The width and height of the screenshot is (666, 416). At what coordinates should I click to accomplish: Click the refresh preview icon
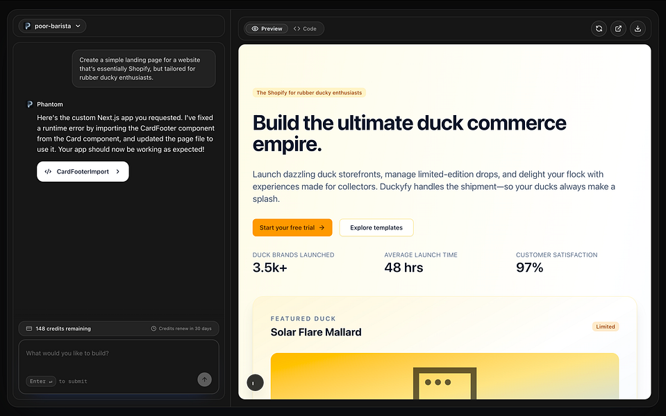pos(599,29)
